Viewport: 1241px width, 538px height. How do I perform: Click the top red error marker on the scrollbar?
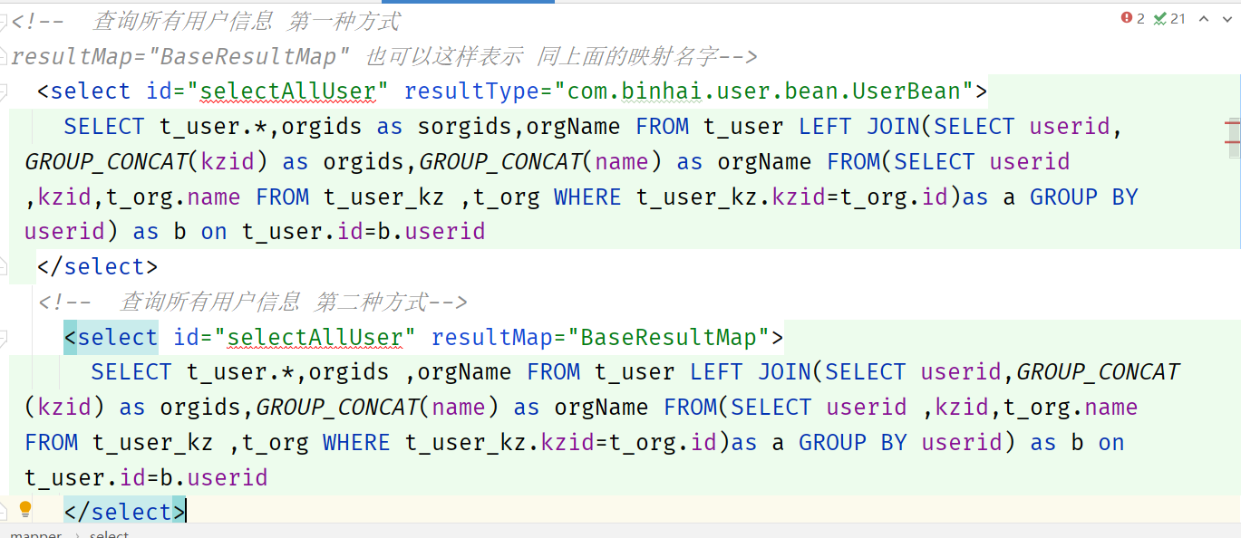pos(1231,121)
